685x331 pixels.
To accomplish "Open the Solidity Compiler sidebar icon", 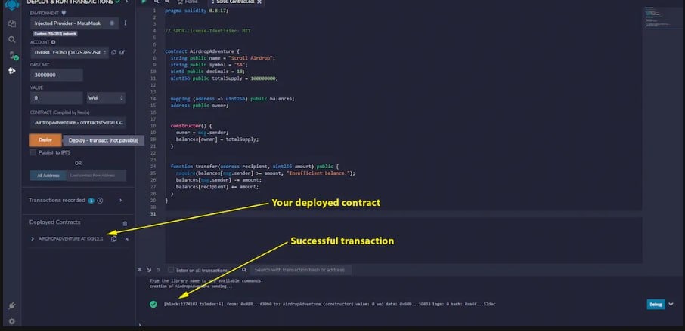I will pos(13,55).
